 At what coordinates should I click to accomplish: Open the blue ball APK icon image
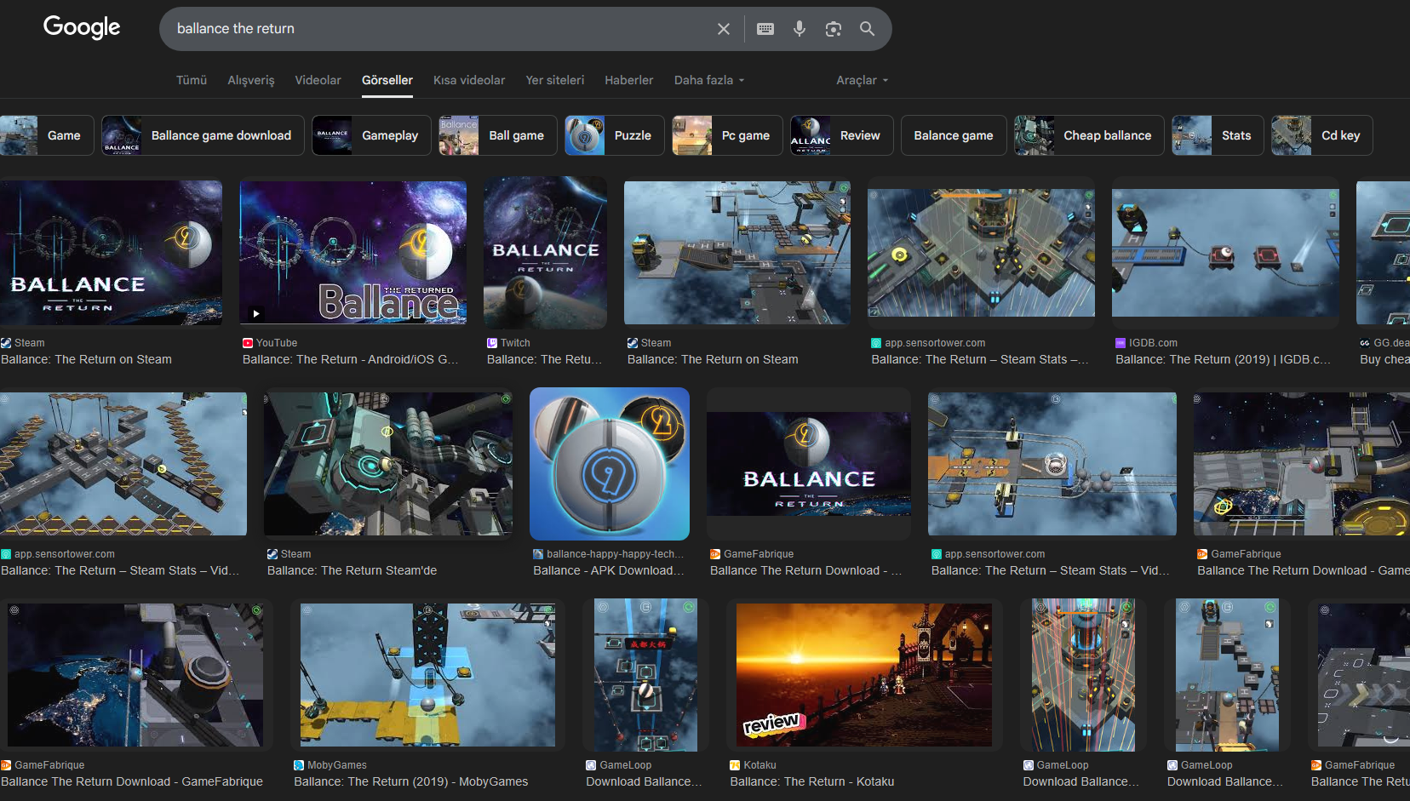click(609, 463)
